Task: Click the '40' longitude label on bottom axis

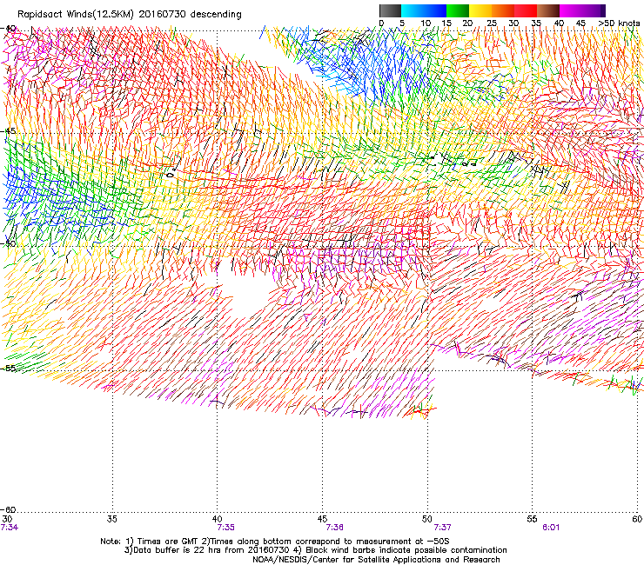Action: pos(217,519)
